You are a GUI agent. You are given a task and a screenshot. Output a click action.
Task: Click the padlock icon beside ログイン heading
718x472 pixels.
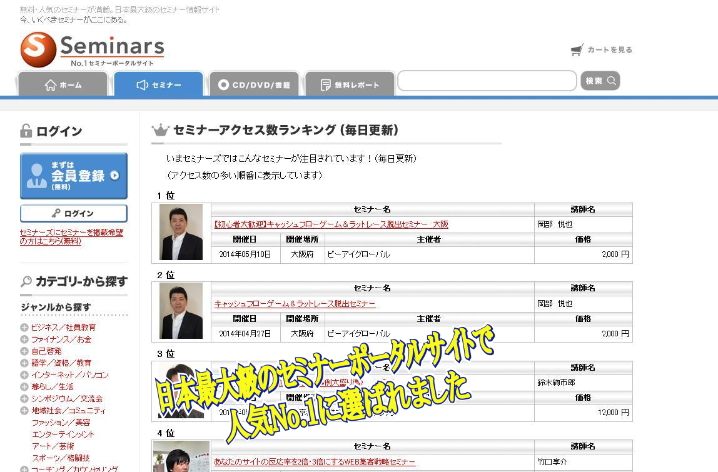[x=26, y=131]
